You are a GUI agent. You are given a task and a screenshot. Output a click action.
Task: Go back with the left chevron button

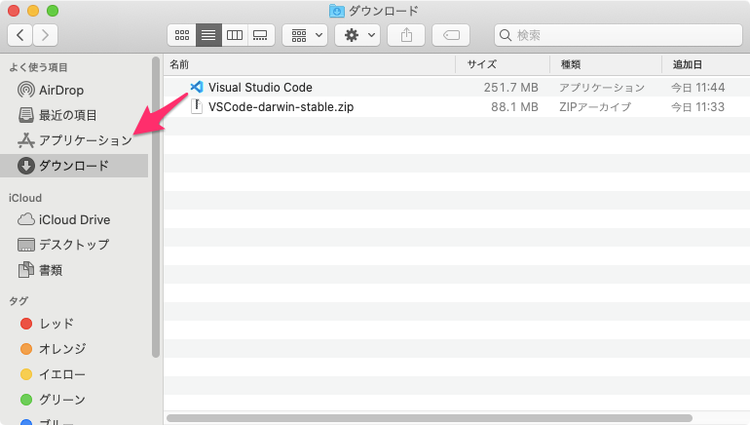20,35
